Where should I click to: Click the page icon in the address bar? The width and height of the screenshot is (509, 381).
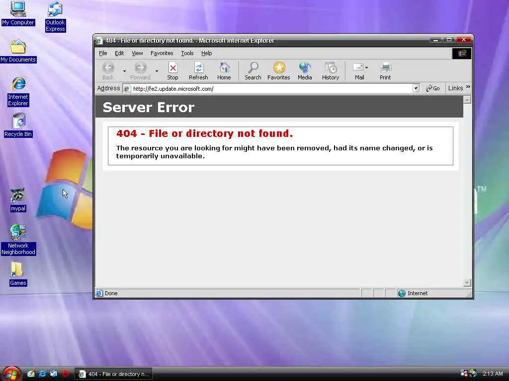coord(127,88)
